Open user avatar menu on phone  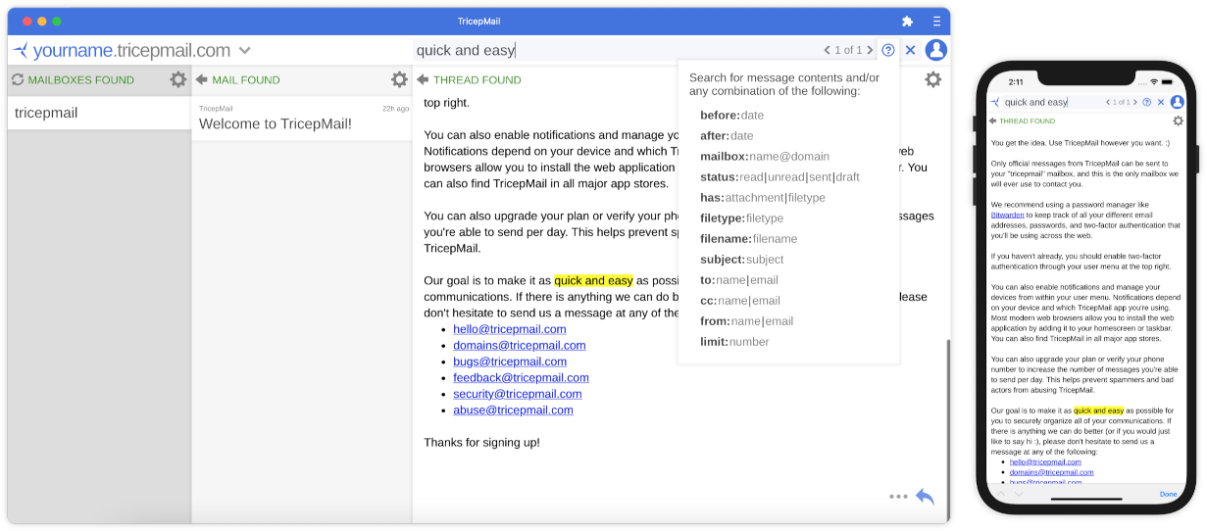pos(1177,102)
